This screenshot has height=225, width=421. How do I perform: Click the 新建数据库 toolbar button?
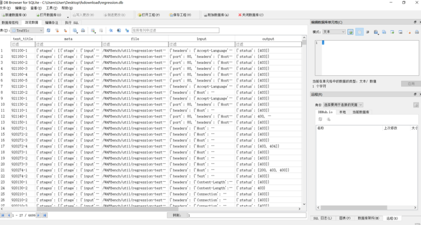point(14,15)
